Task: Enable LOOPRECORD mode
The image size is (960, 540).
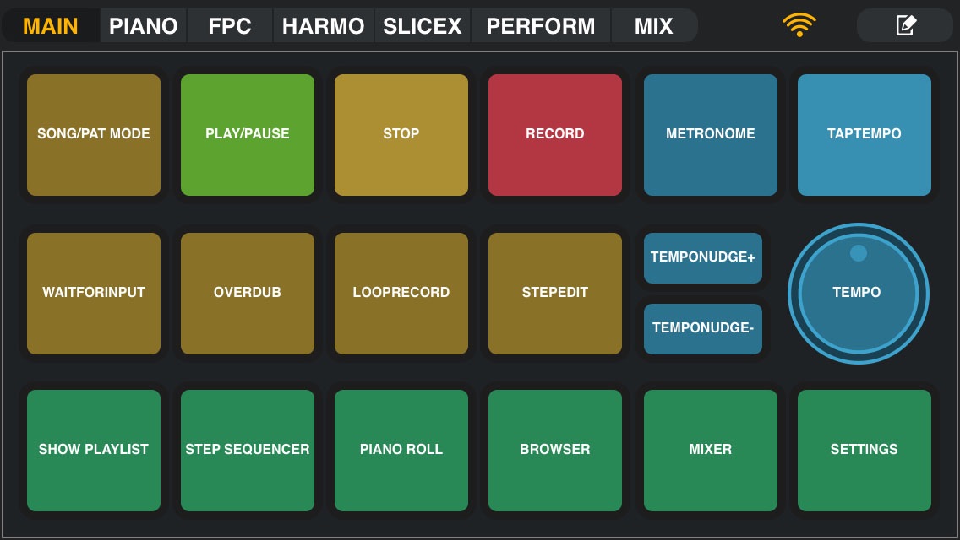Action: (x=401, y=293)
